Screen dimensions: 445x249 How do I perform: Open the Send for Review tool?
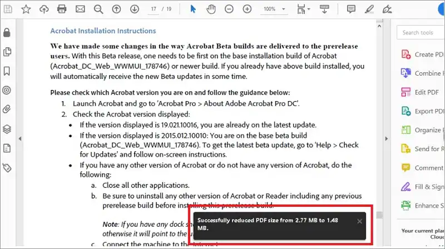click(423, 148)
